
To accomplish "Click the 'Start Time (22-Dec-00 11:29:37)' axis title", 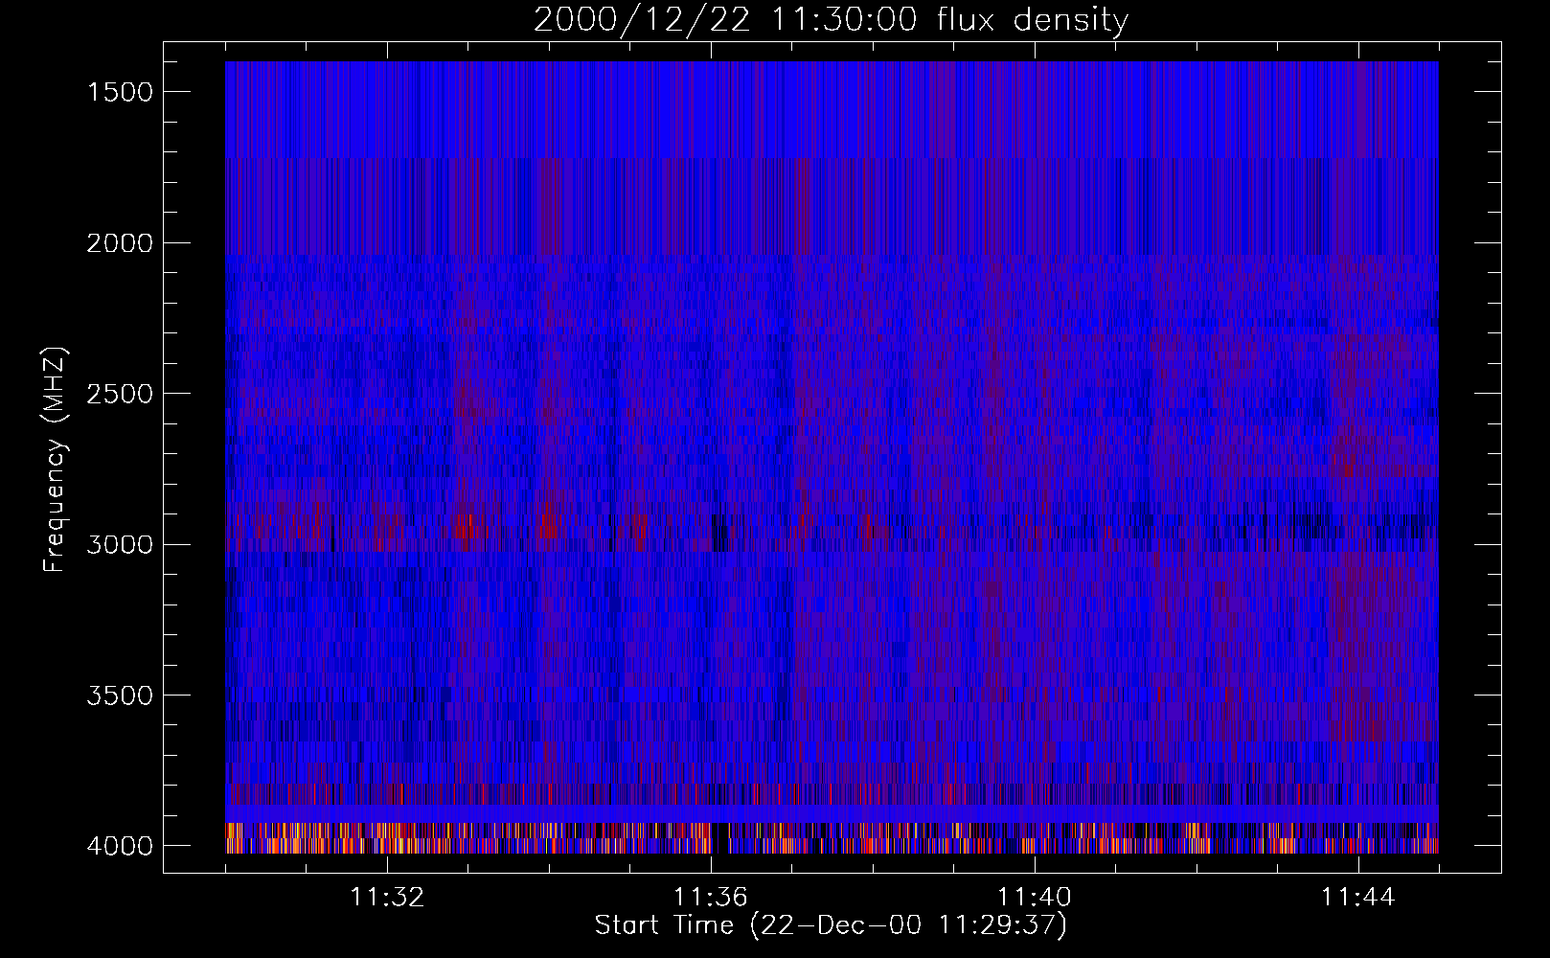I will [831, 925].
